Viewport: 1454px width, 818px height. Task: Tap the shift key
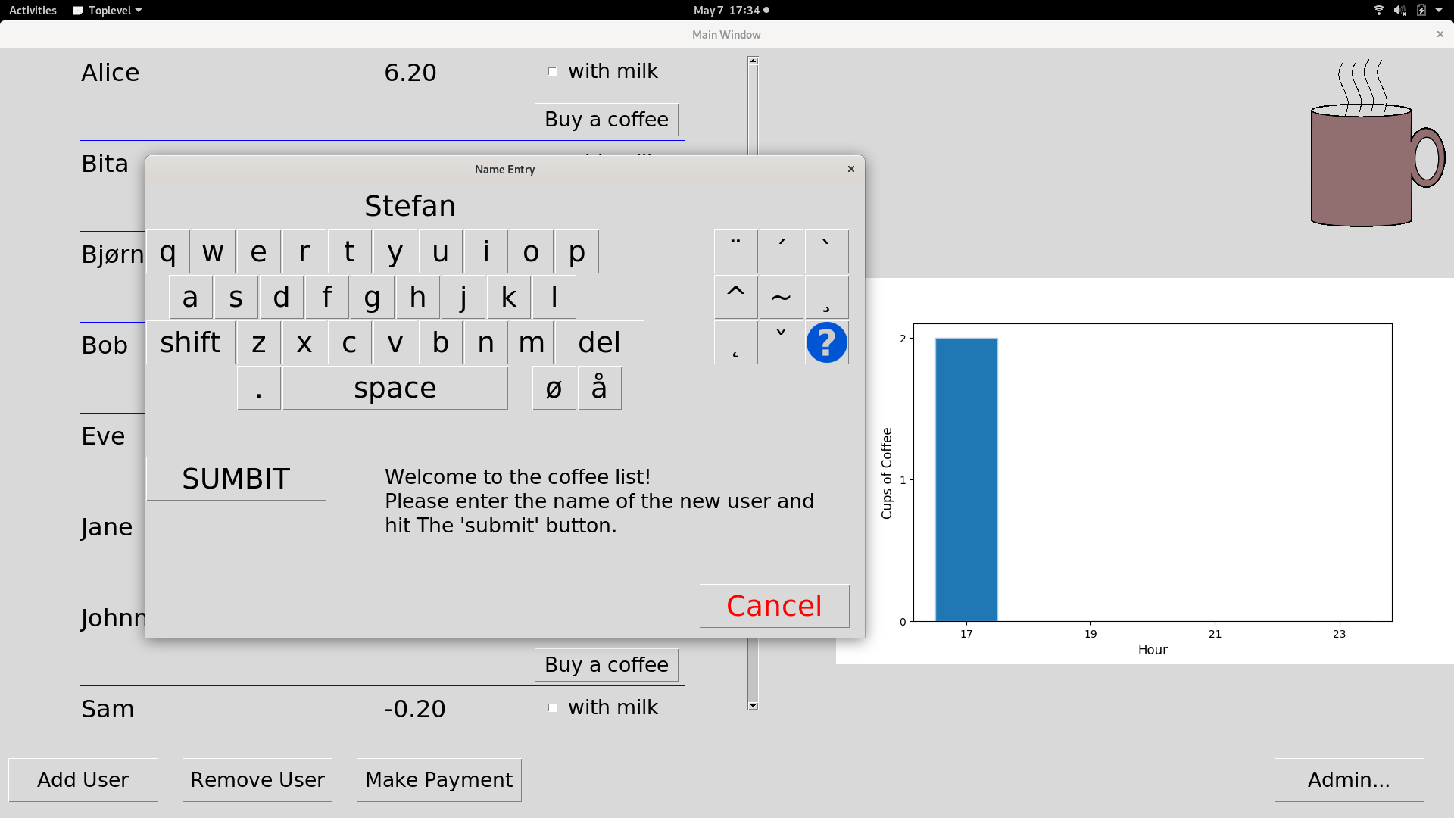click(191, 342)
